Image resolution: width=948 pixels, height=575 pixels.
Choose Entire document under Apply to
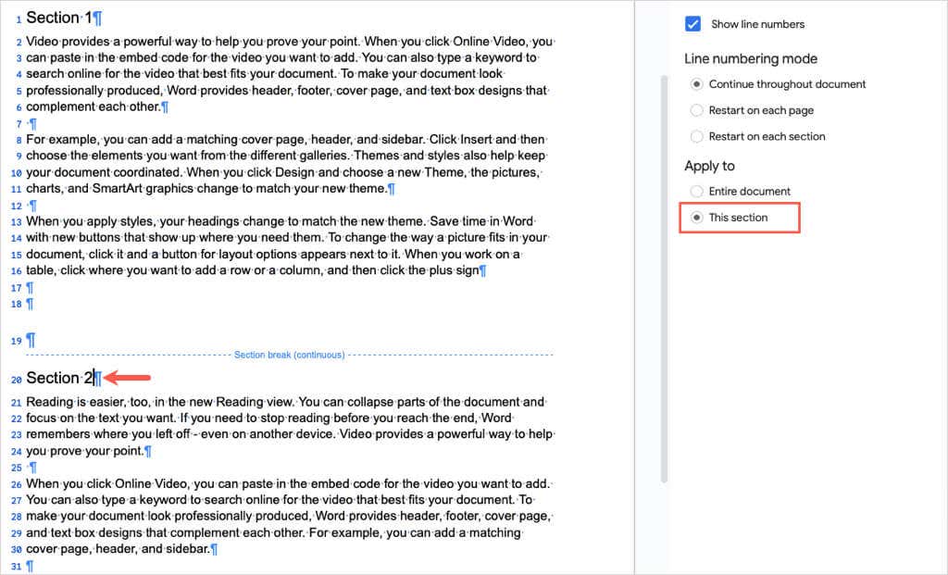point(696,191)
